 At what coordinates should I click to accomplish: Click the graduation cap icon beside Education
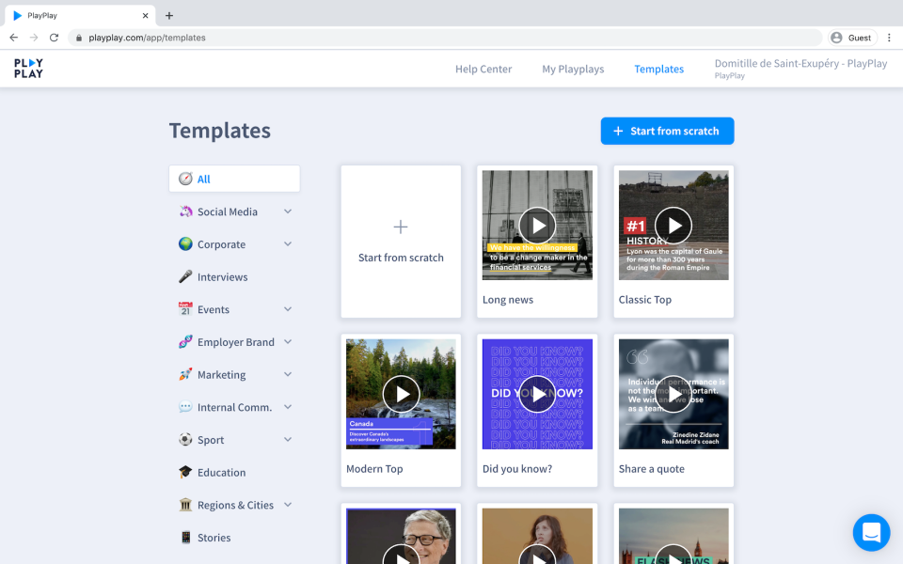[185, 473]
